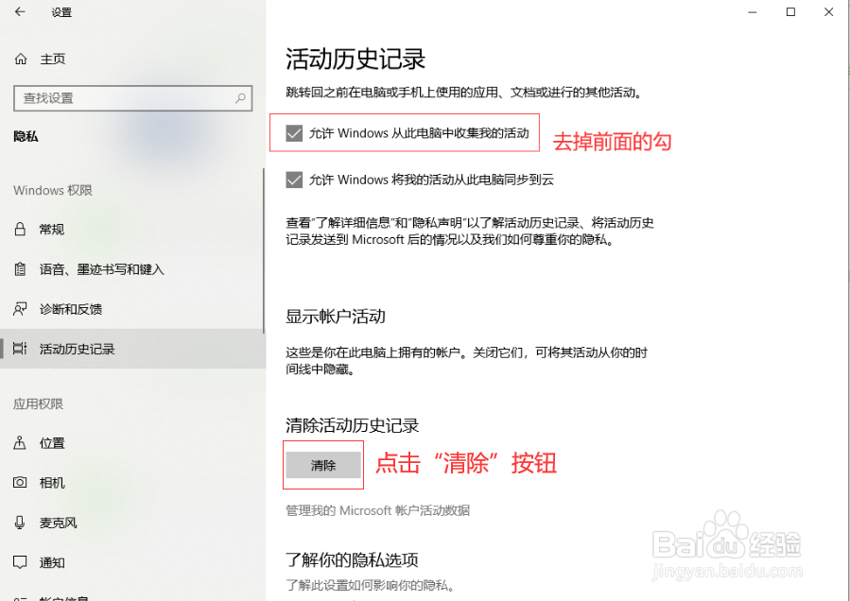Click the 清除活动历史记录 section heading
The image size is (850, 601).
point(353,425)
